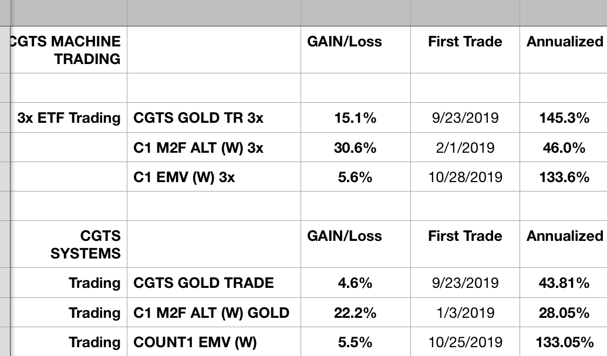Click the "3x ETF Trading" cell
This screenshot has height=356, width=607.
click(69, 118)
